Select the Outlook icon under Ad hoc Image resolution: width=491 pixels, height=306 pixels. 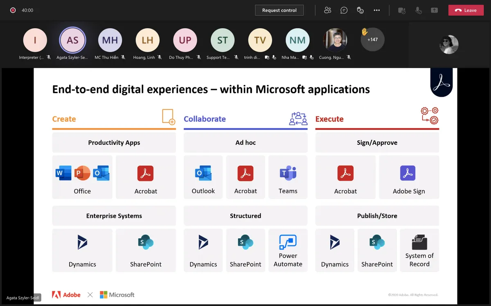pyautogui.click(x=203, y=173)
